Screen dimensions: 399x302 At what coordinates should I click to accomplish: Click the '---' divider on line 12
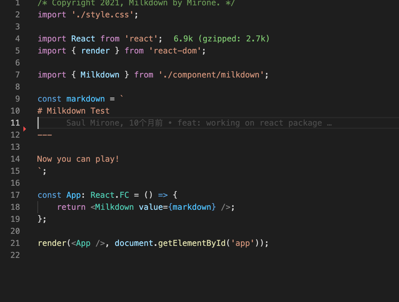45,135
